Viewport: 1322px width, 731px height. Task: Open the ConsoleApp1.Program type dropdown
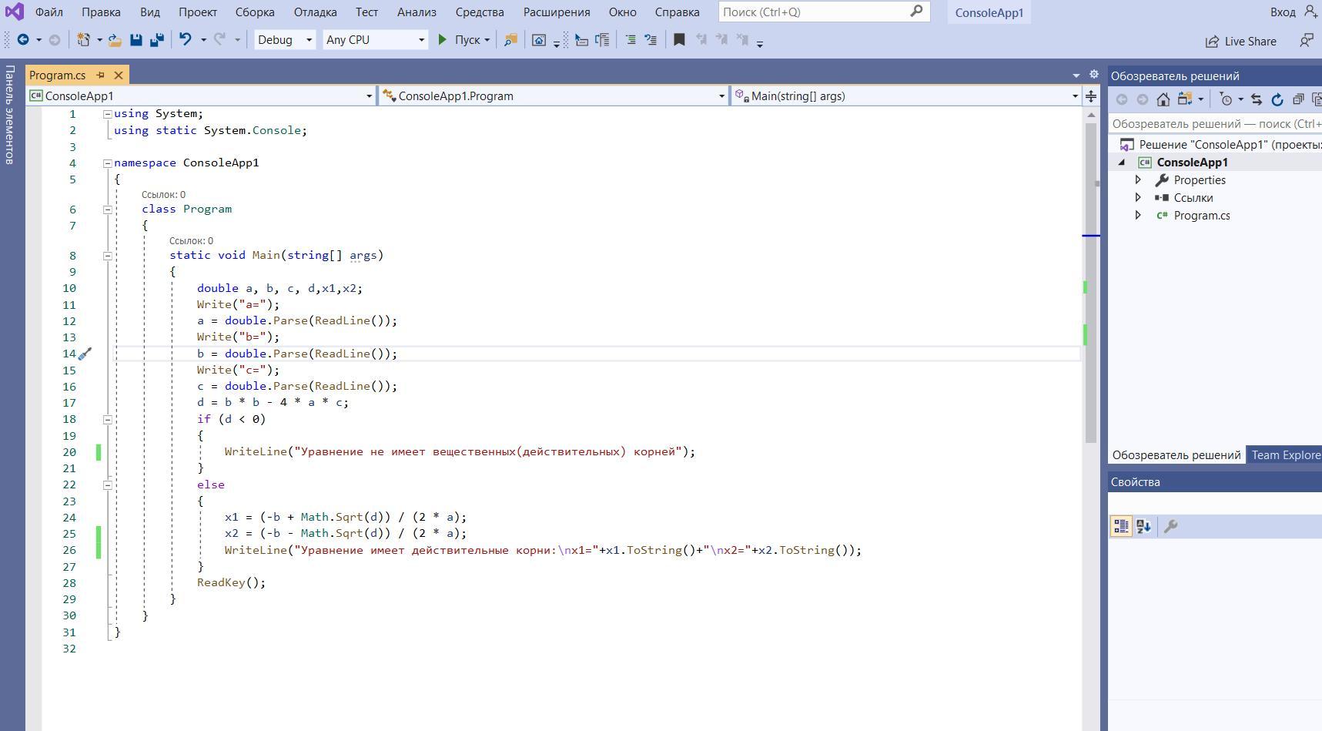coord(554,96)
